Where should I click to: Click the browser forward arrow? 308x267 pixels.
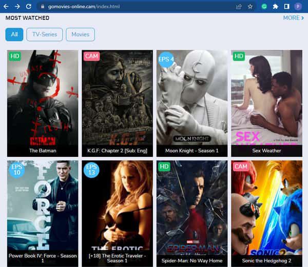click(x=17, y=7)
